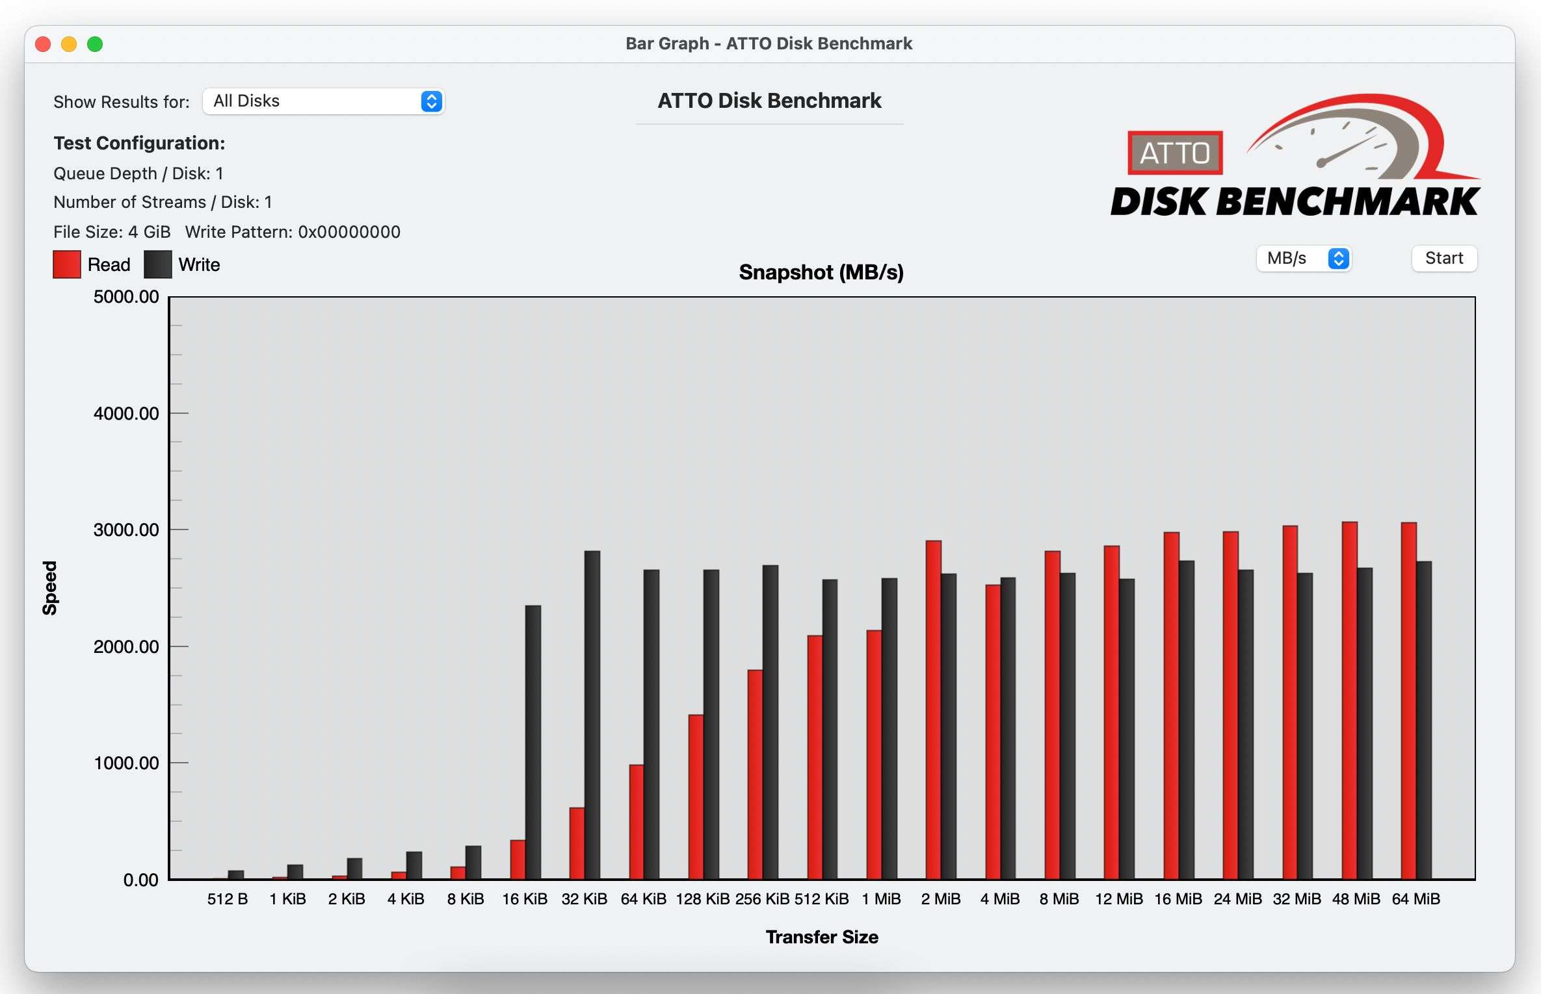Click the 32 KiB black write bar
The image size is (1541, 994).
[x=592, y=715]
